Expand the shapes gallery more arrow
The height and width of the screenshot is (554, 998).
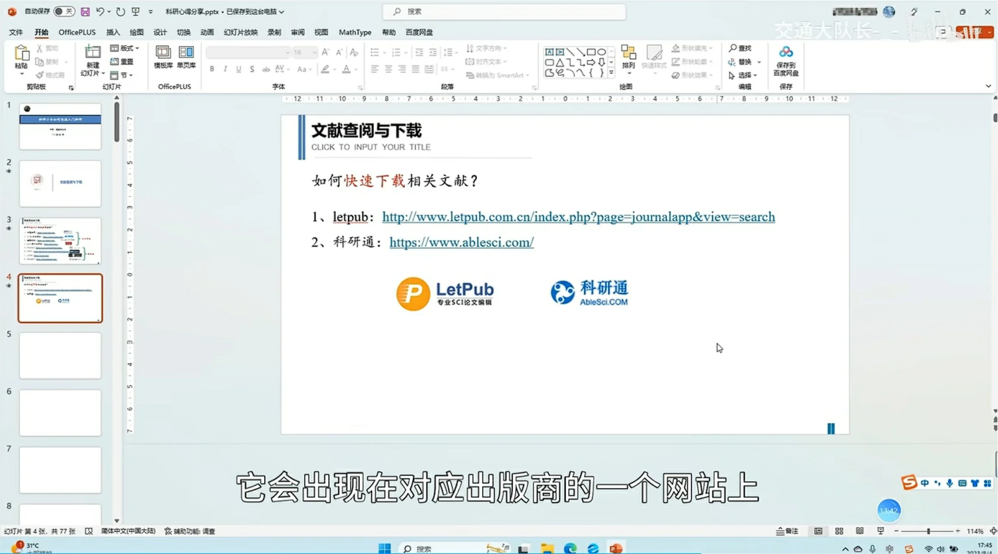click(x=611, y=73)
